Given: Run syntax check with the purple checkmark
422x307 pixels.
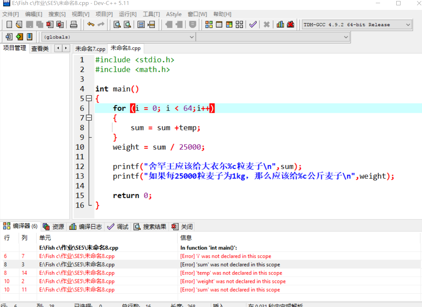Looking at the screenshot, I should pyautogui.click(x=253, y=24).
